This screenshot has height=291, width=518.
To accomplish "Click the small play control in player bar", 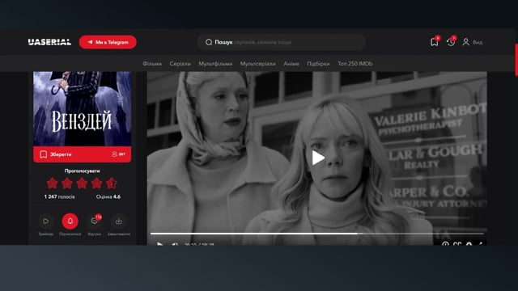I will click(x=160, y=244).
